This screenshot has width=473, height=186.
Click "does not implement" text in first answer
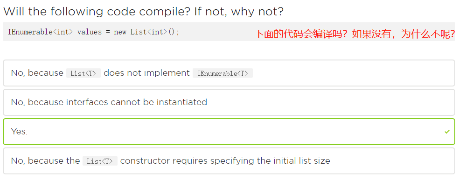[x=146, y=73]
